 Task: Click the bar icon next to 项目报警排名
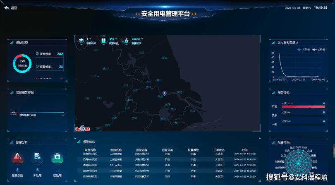[x=12, y=92]
